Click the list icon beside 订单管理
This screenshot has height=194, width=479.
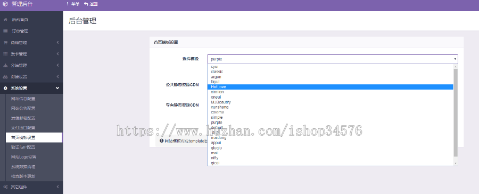point(5,31)
